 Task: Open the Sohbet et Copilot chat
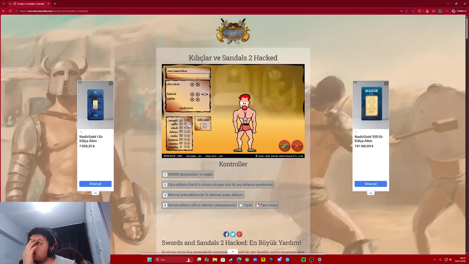pyautogui.click(x=459, y=11)
